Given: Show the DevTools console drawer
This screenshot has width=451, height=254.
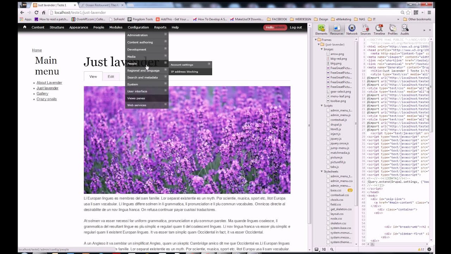Looking at the screenshot, I should click(324, 249).
